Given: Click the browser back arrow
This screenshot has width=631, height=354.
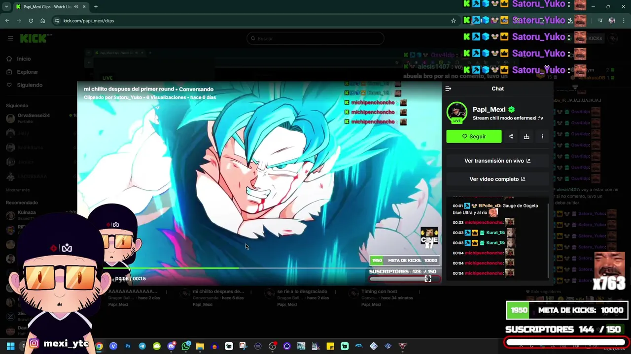Looking at the screenshot, I should 7,21.
